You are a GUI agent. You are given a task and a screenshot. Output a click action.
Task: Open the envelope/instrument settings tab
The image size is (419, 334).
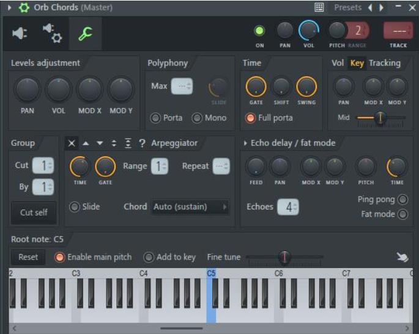[x=53, y=34]
